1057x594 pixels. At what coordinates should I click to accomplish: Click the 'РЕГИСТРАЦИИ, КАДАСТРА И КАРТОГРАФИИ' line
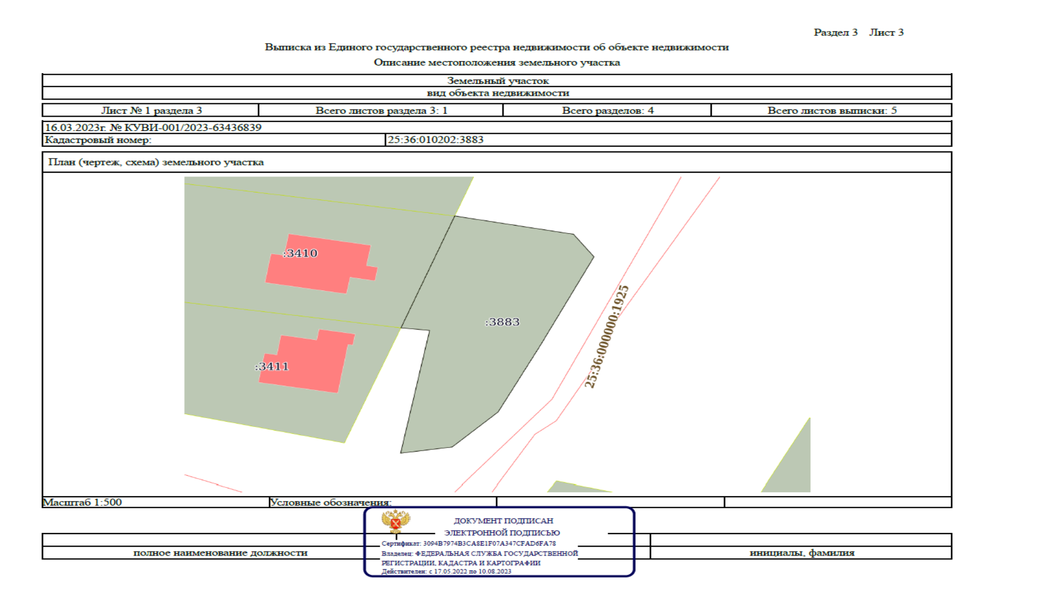pyautogui.click(x=461, y=563)
